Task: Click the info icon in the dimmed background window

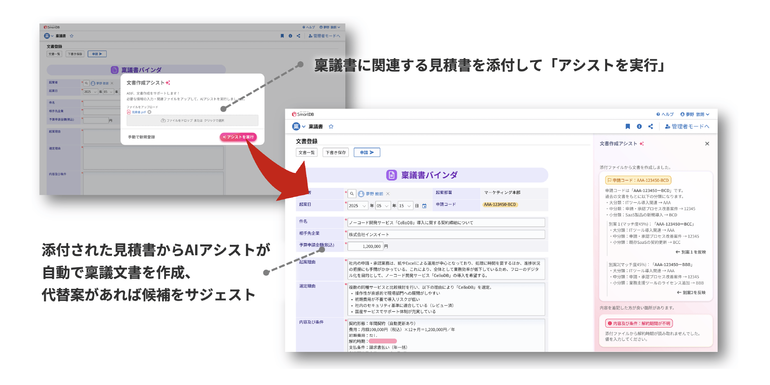Action: pos(290,36)
